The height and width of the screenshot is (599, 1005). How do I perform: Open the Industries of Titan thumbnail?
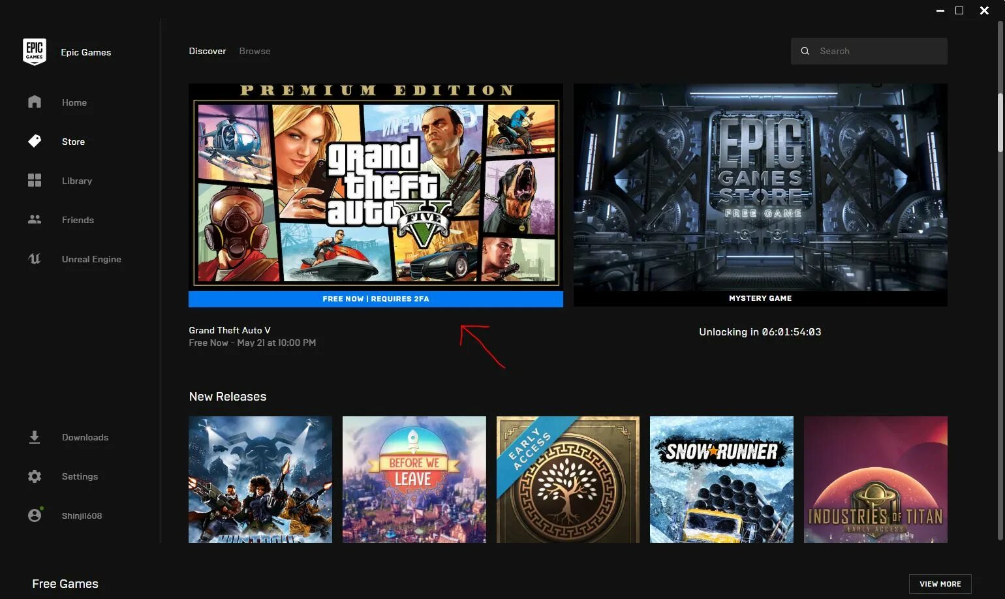pyautogui.click(x=876, y=480)
